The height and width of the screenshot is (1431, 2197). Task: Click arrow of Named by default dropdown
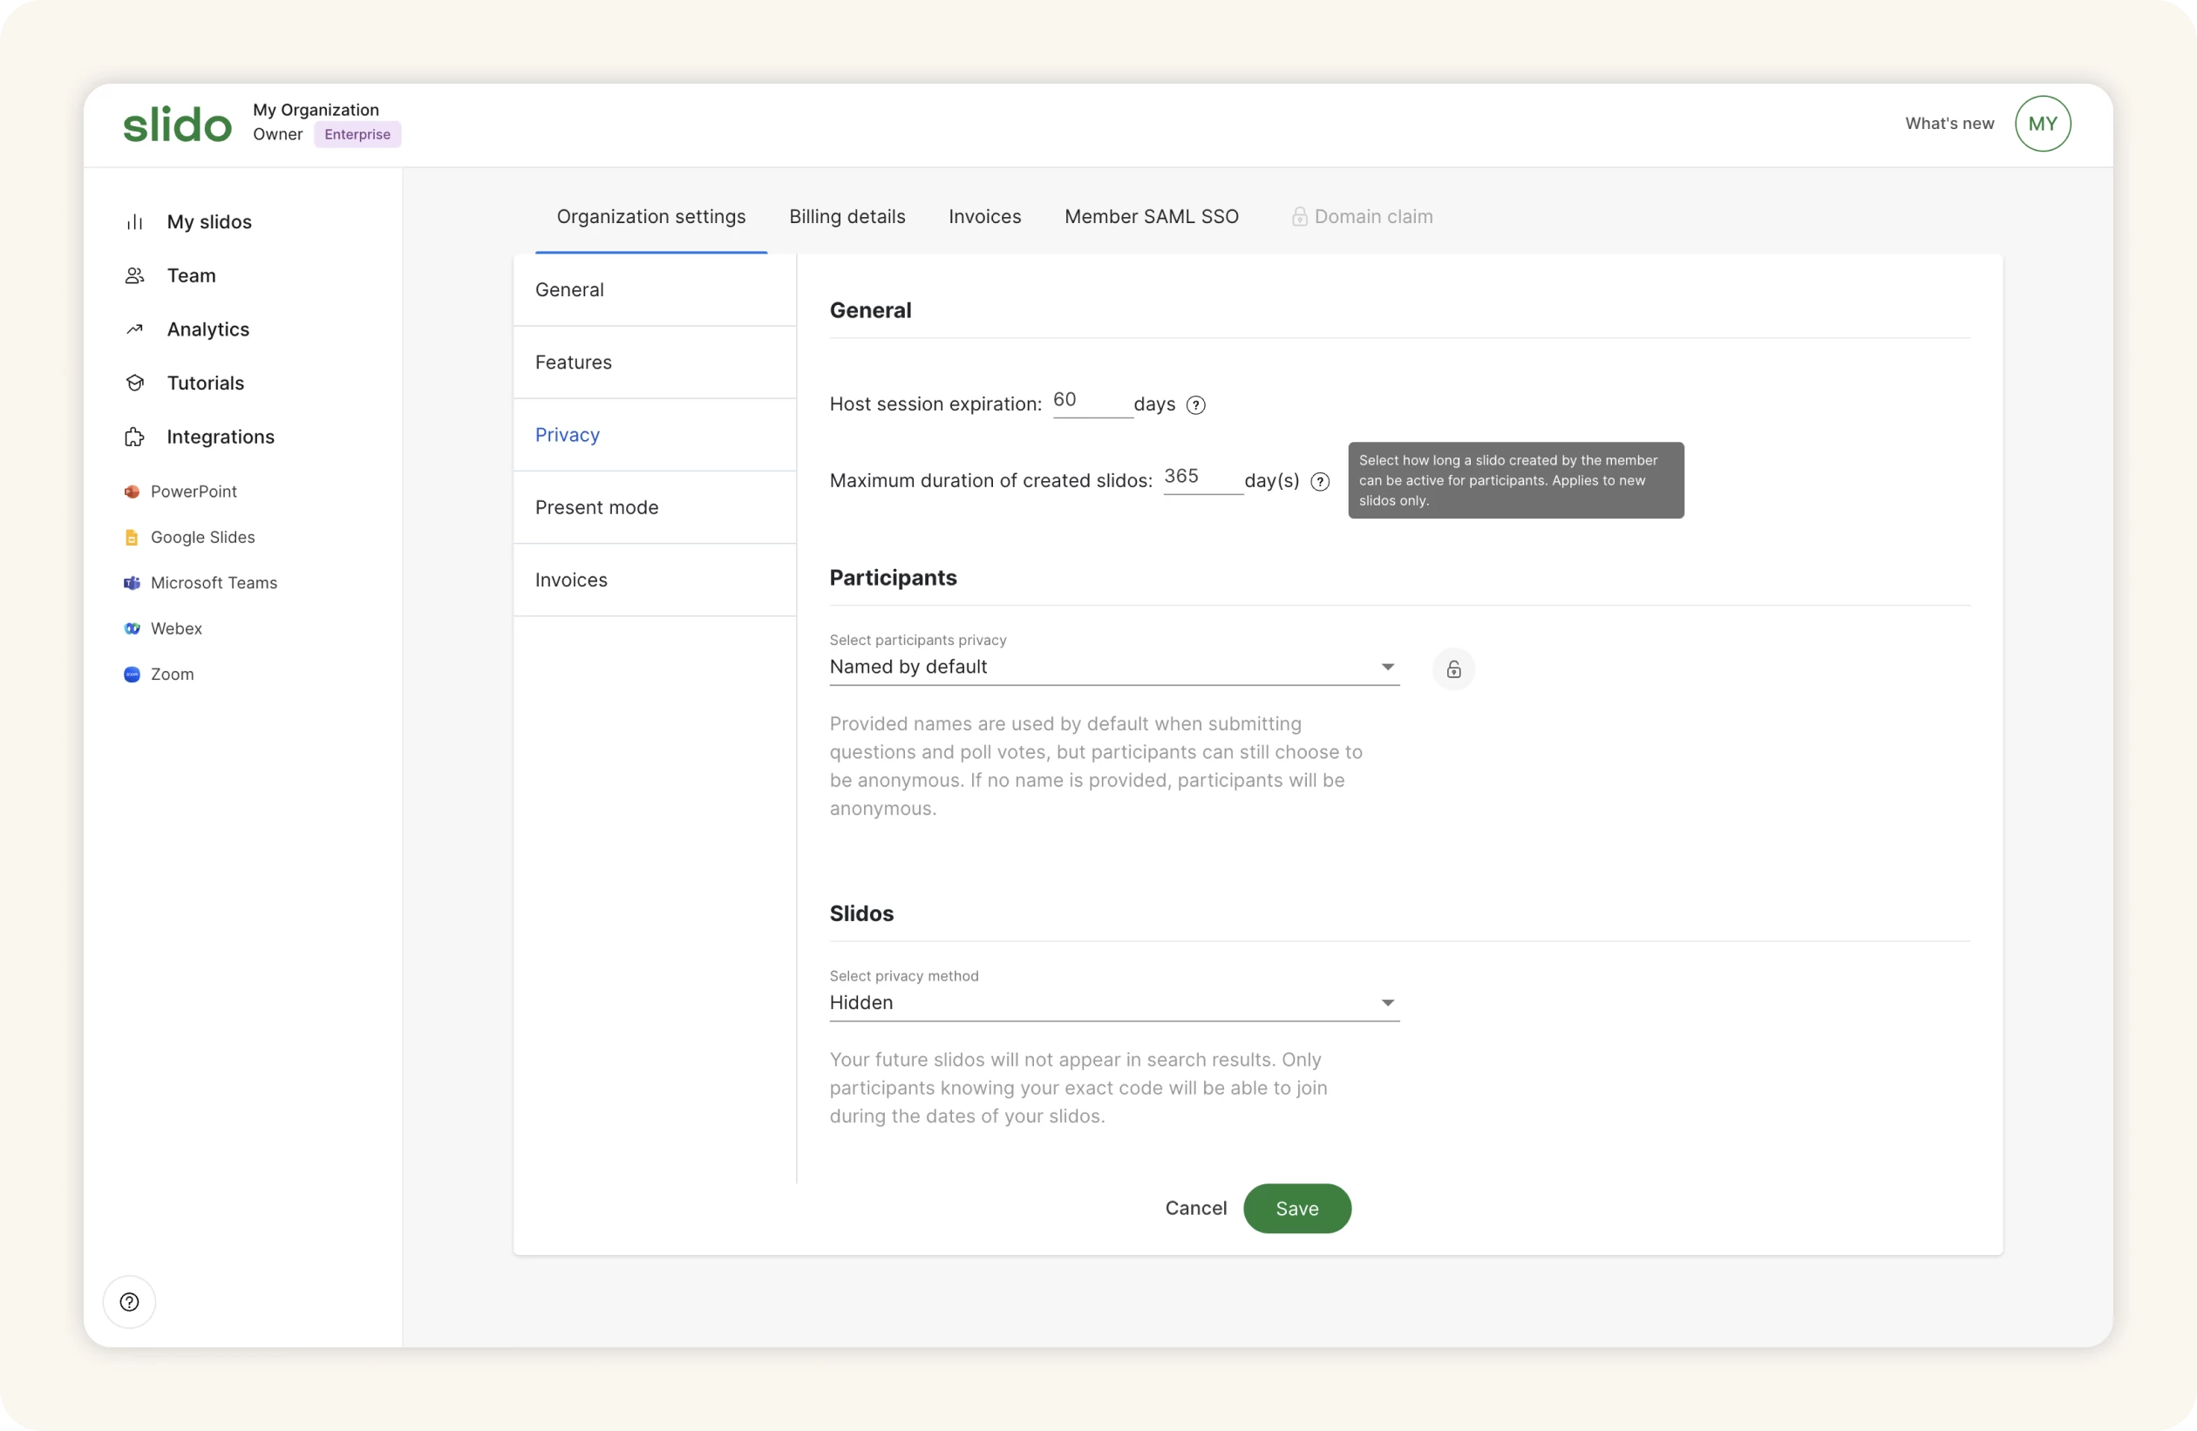(1387, 667)
